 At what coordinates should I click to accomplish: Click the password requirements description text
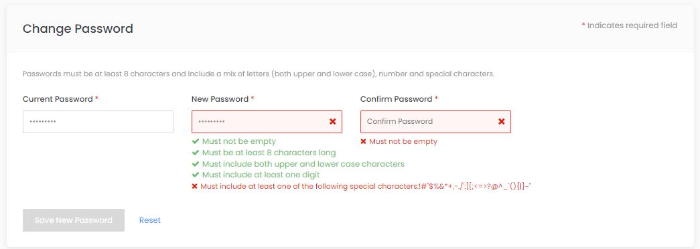point(259,74)
